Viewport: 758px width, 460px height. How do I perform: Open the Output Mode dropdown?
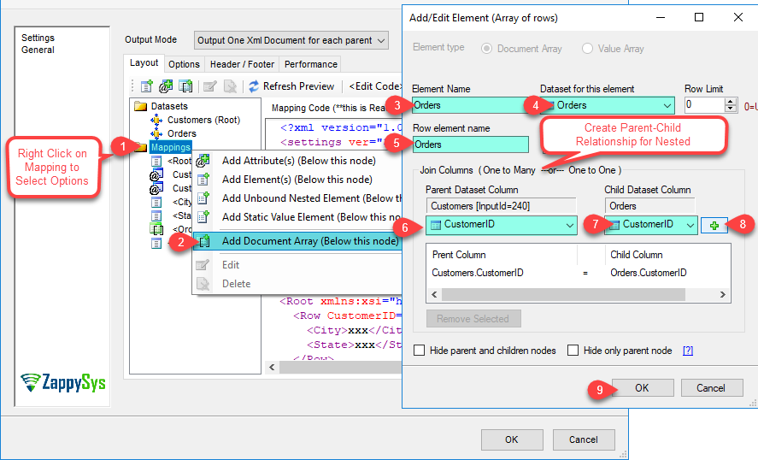pyautogui.click(x=381, y=41)
